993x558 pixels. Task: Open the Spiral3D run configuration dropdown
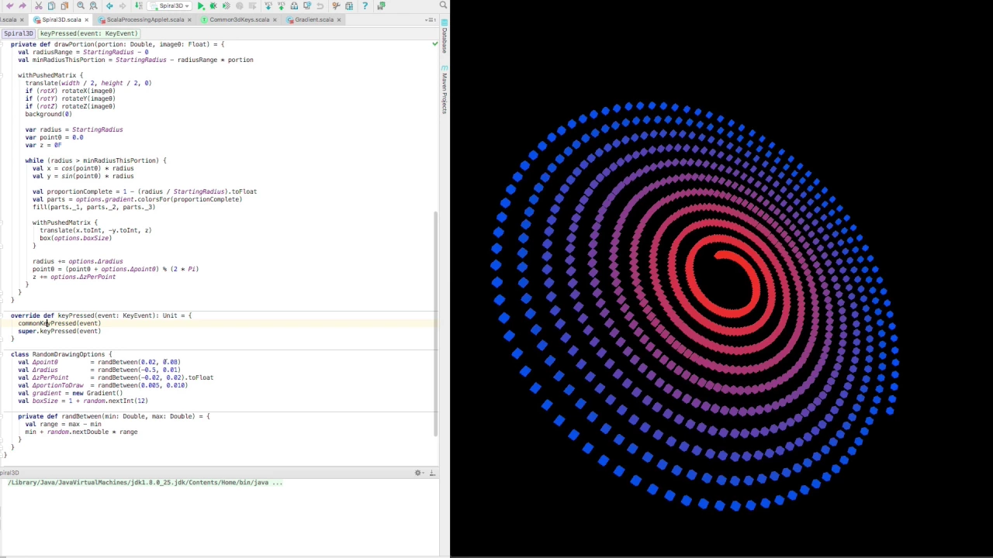coord(170,5)
